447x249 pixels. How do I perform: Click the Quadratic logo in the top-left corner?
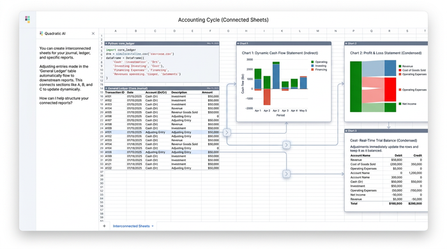pyautogui.click(x=27, y=19)
